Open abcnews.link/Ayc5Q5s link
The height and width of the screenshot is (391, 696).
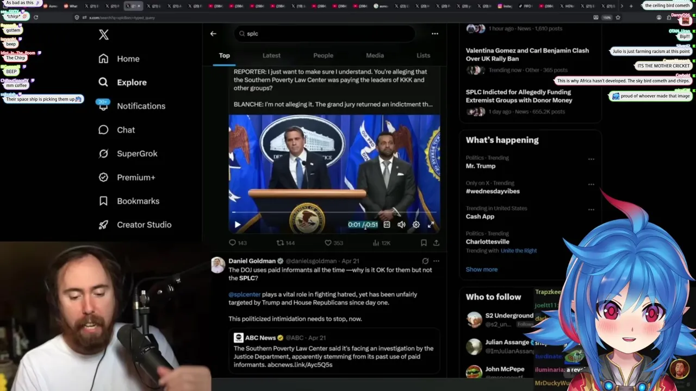point(300,365)
